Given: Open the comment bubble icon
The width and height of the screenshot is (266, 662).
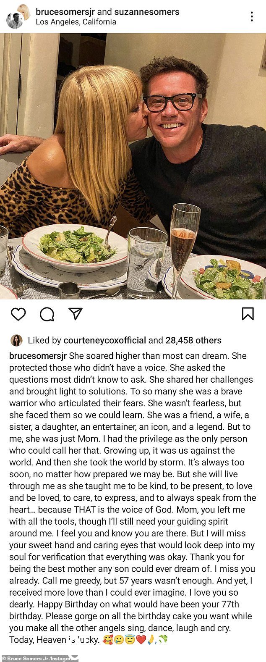Looking at the screenshot, I should click(47, 314).
